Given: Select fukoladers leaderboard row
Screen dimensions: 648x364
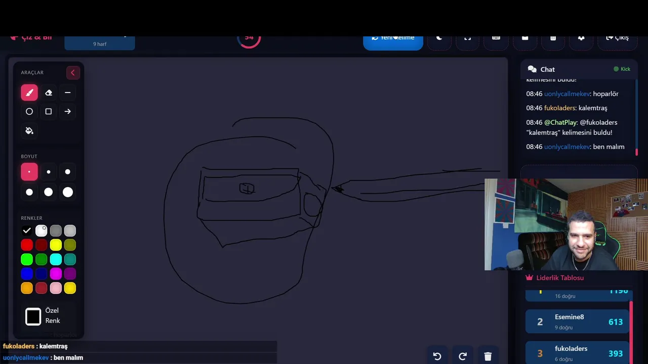Looking at the screenshot, I should click(577, 353).
